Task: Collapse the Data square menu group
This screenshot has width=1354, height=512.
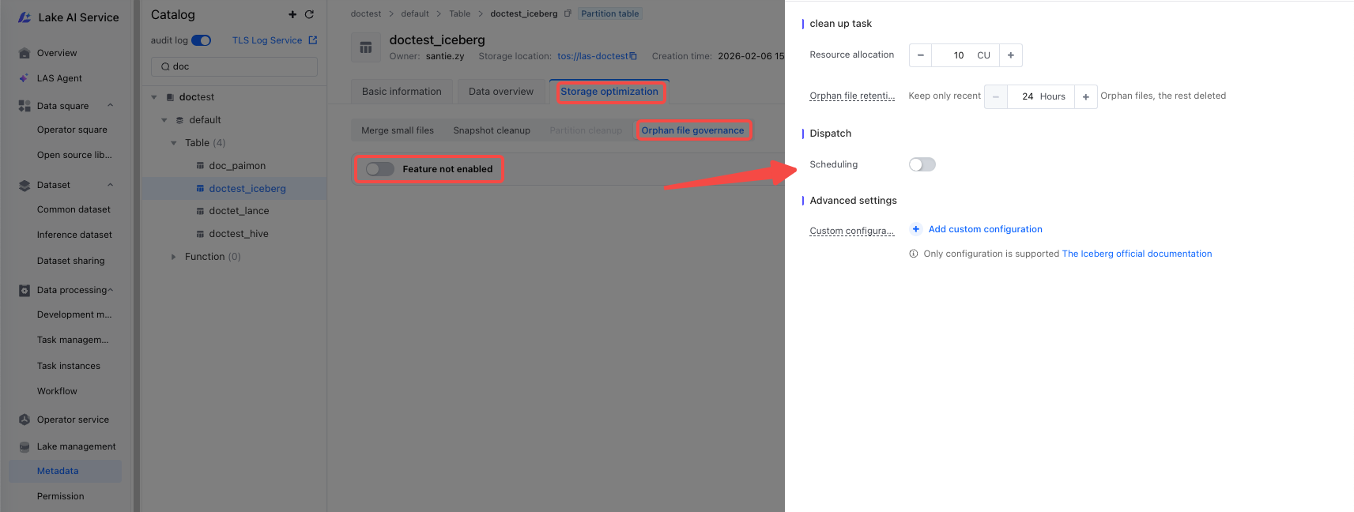Action: [x=111, y=106]
